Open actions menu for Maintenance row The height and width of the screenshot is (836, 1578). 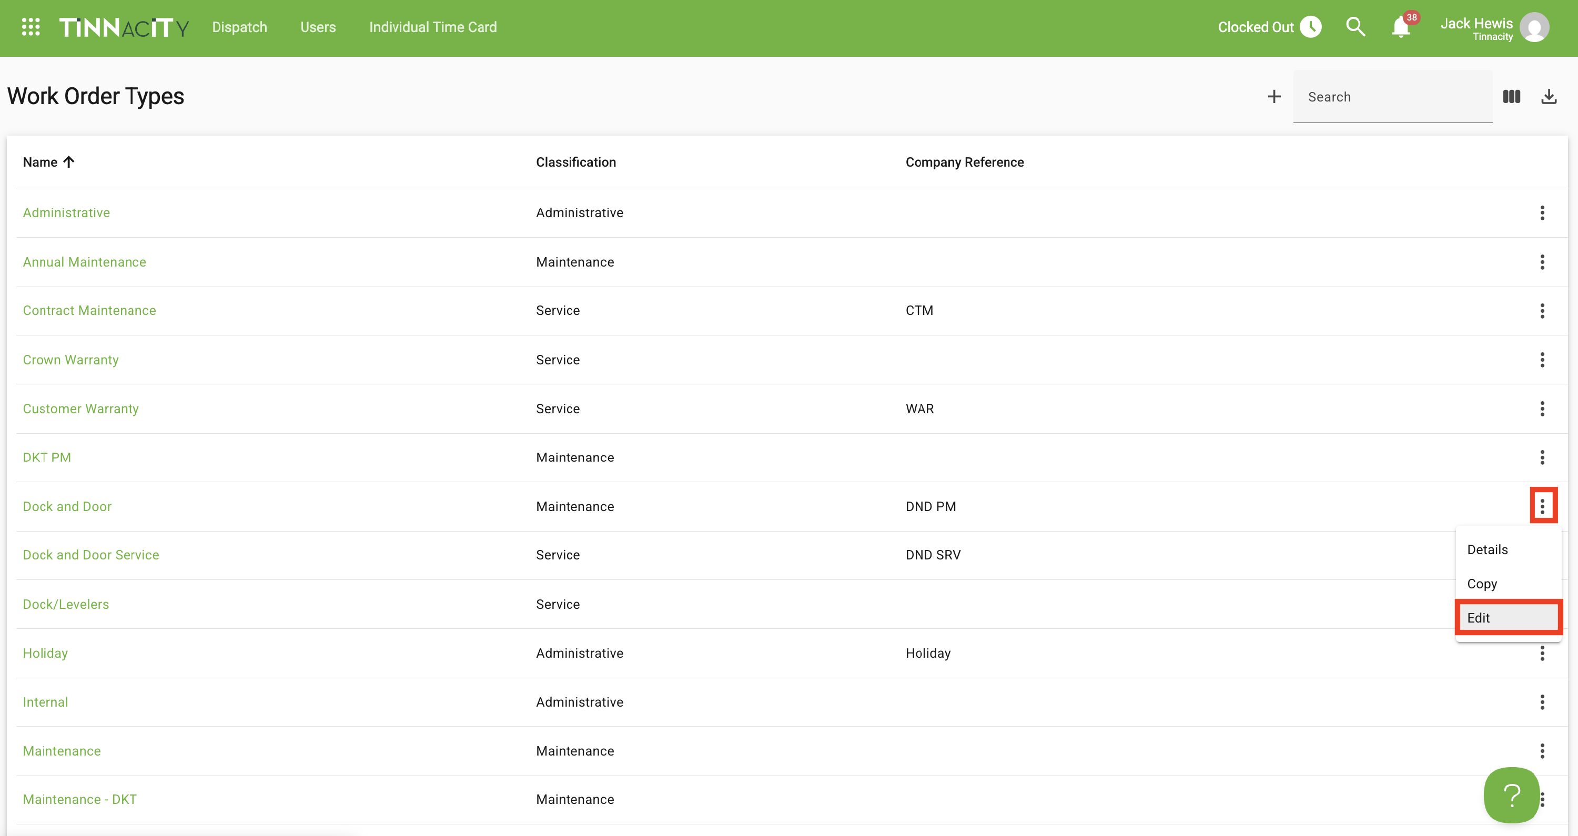(1542, 751)
